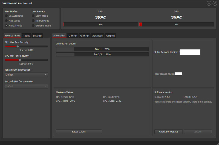Click the 'GPU1 Temp: 29ºC' maximum value

coord(65,101)
